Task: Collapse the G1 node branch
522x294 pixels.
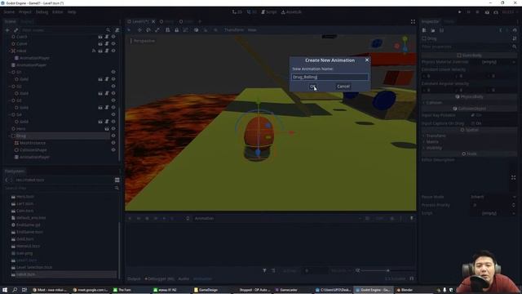Action: 9,72
